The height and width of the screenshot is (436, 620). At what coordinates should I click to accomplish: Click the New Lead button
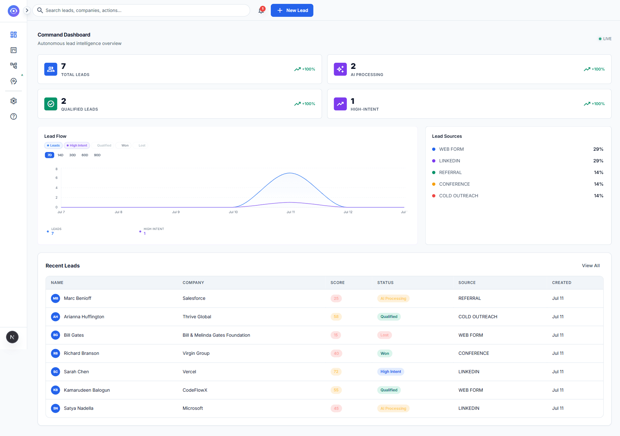pyautogui.click(x=292, y=10)
